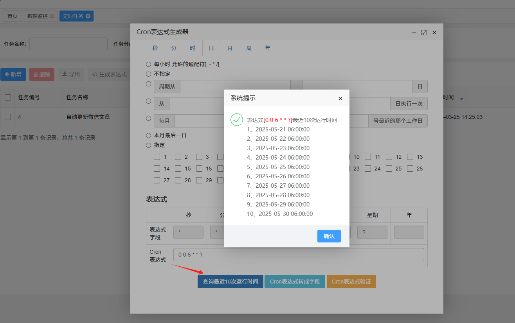
Task: Open the 月 tab
Action: pyautogui.click(x=230, y=48)
